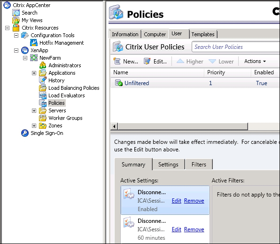Viewport: 280px width, 244px height.
Task: Open the Filters tab
Action: coord(199,164)
